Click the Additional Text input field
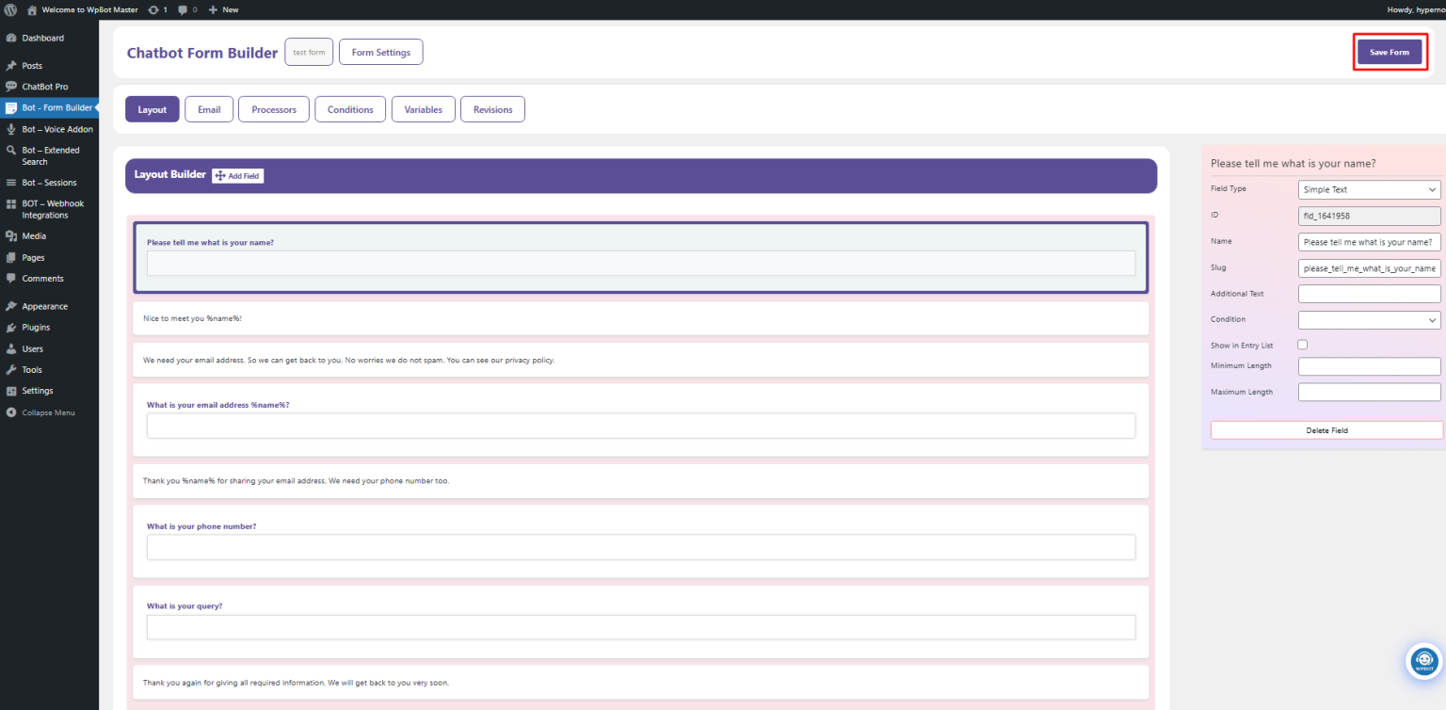1446x710 pixels. (1369, 294)
